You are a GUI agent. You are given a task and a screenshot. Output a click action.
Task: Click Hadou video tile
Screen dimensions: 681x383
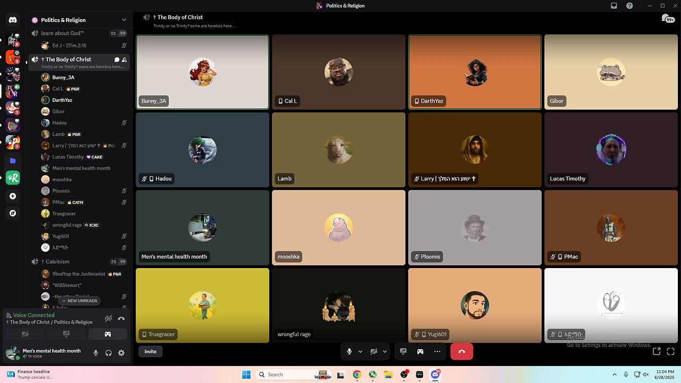point(202,149)
